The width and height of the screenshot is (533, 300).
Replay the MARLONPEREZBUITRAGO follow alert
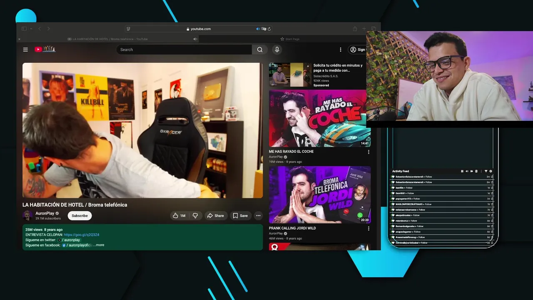pos(492,204)
